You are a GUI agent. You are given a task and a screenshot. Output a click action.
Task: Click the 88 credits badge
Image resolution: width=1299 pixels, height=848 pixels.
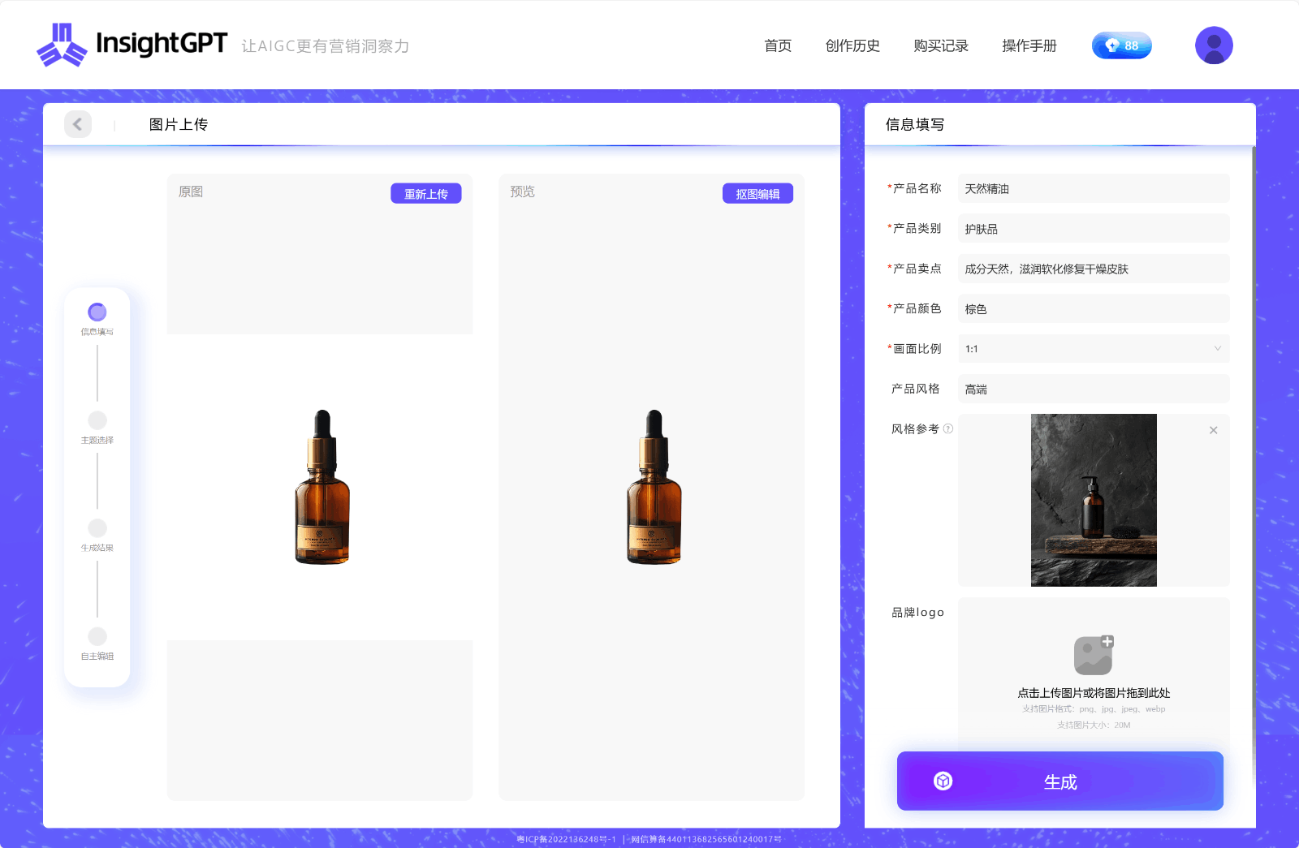click(x=1121, y=45)
